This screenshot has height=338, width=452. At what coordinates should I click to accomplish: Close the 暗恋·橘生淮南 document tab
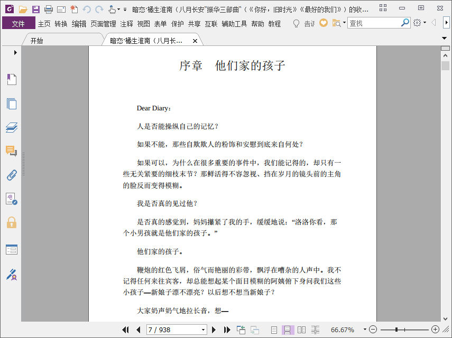point(195,41)
